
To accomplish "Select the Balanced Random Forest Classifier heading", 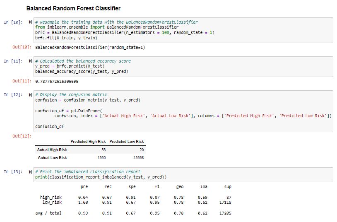I will coord(73,8).
